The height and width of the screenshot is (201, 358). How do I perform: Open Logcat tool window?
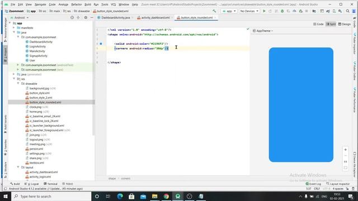[32, 184]
